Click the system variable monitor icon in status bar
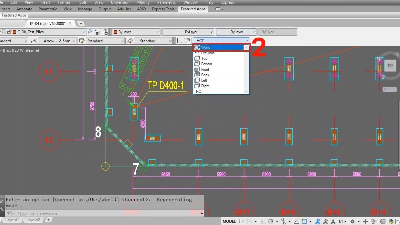 point(391,221)
